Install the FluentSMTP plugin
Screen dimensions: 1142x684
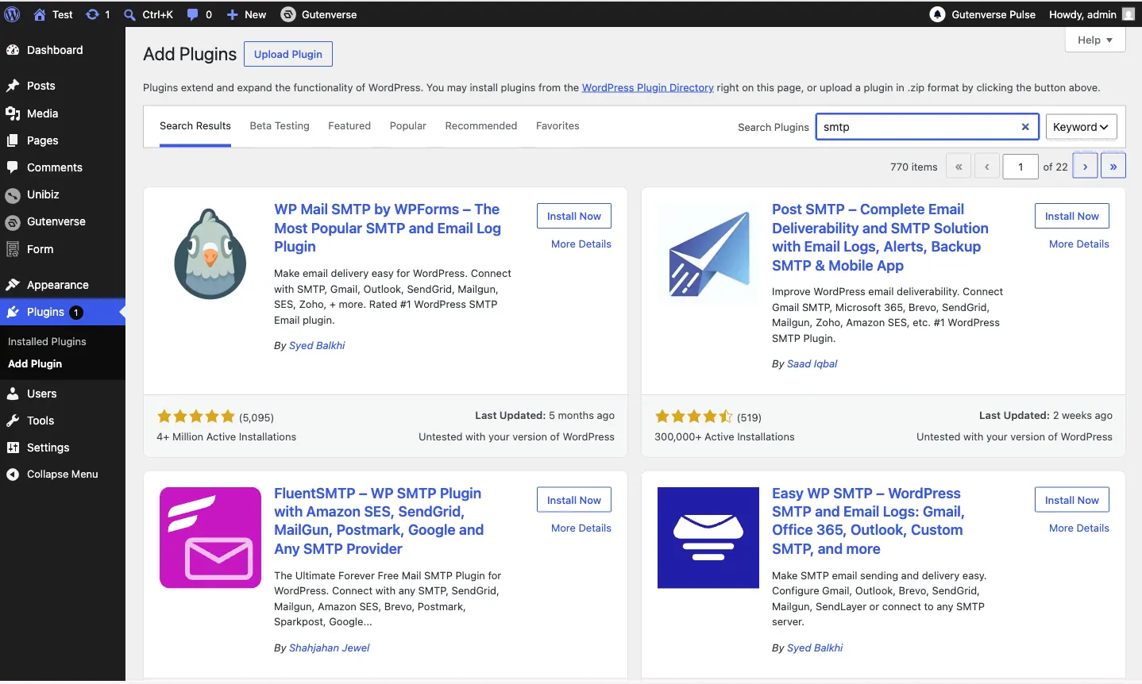574,501
